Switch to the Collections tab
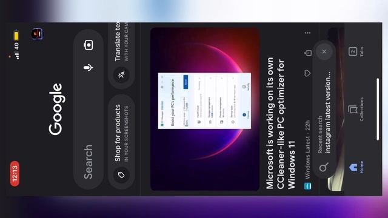 (x=356, y=109)
